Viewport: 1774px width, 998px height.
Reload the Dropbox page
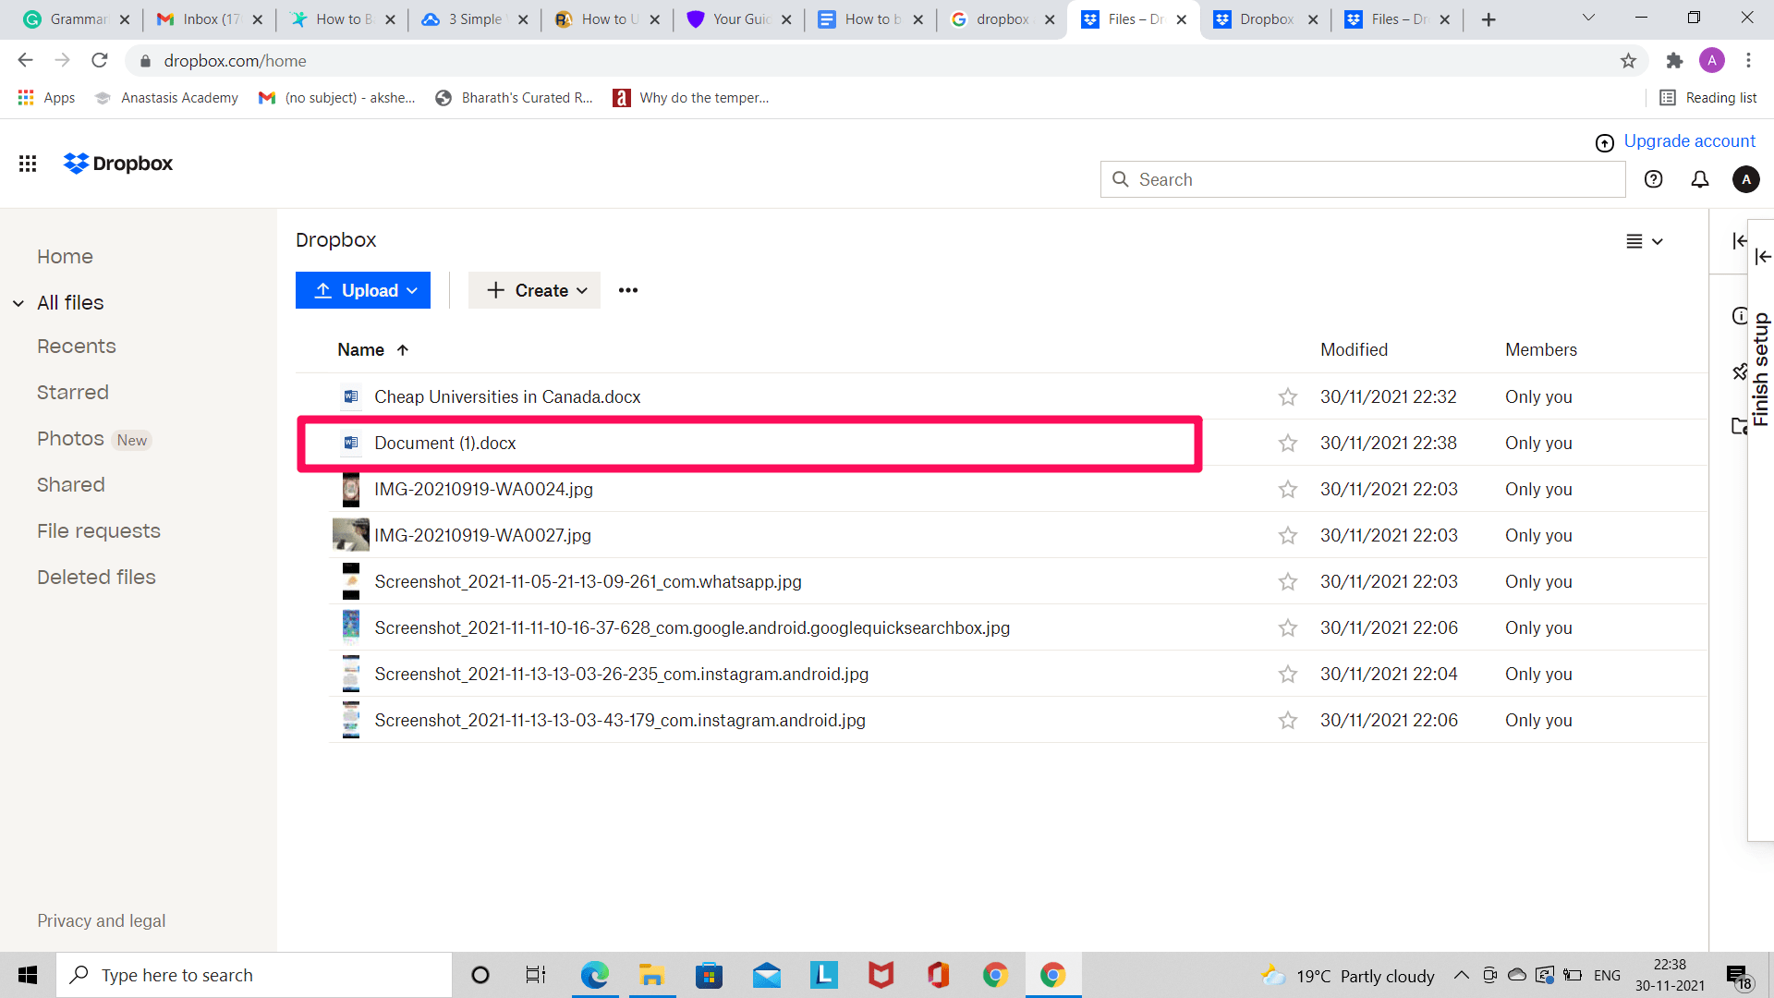point(100,61)
